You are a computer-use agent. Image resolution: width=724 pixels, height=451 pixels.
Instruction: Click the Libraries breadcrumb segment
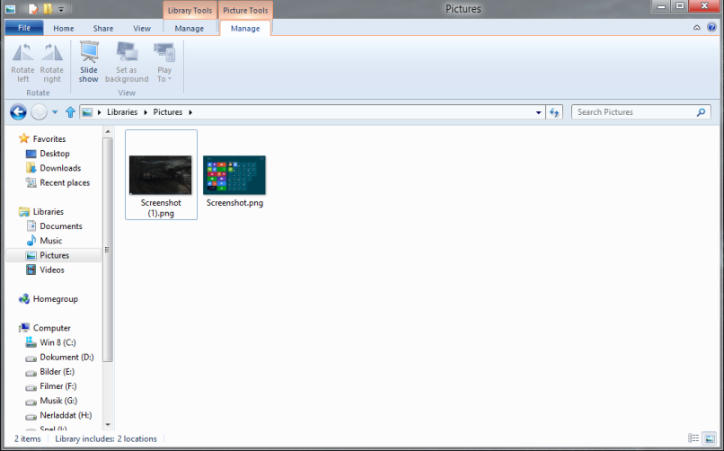pos(122,112)
